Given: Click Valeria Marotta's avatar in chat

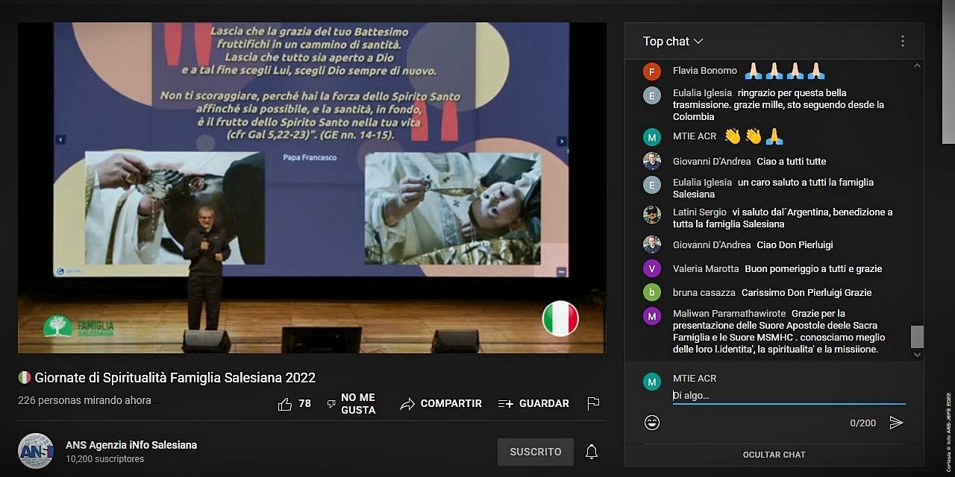Looking at the screenshot, I should pyautogui.click(x=652, y=268).
